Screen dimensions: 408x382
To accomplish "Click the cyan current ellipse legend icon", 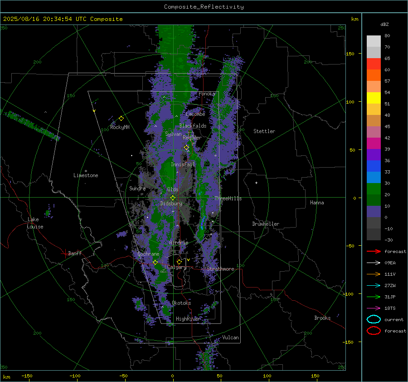I will (x=374, y=319).
